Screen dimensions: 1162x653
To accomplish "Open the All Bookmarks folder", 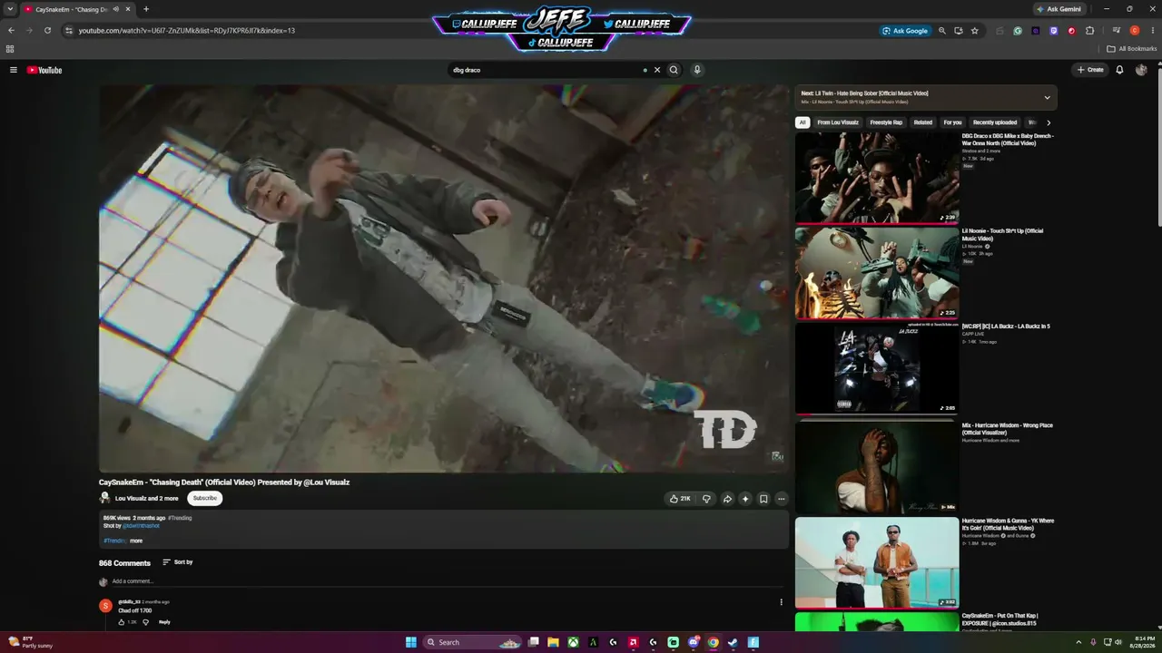I will click(1132, 49).
